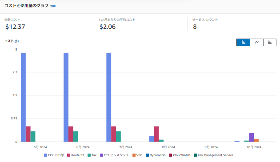Open the 情報 info link
The width and height of the screenshot is (280, 162).
[x=53, y=6]
